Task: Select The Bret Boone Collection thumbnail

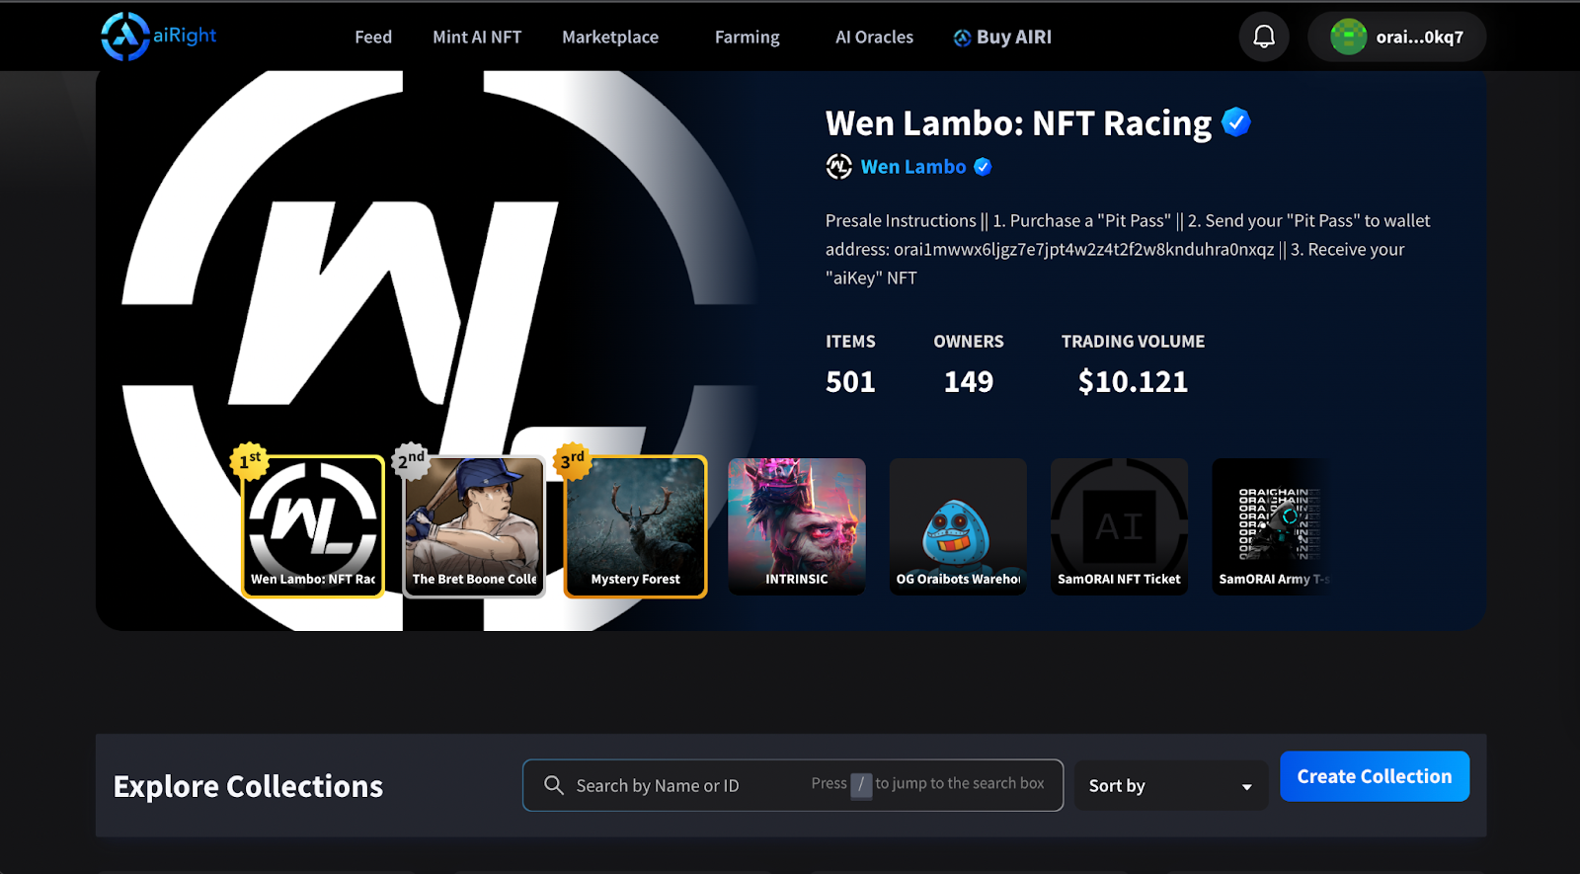Action: pos(474,526)
